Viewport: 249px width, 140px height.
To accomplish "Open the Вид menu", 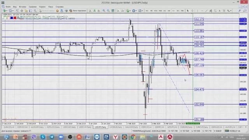I will pos(15,7).
